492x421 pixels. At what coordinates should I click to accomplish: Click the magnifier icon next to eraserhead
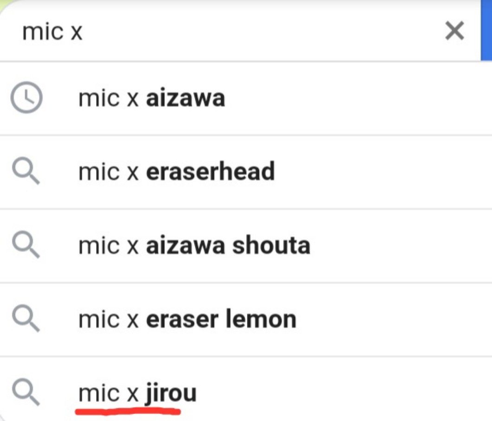pyautogui.click(x=26, y=172)
